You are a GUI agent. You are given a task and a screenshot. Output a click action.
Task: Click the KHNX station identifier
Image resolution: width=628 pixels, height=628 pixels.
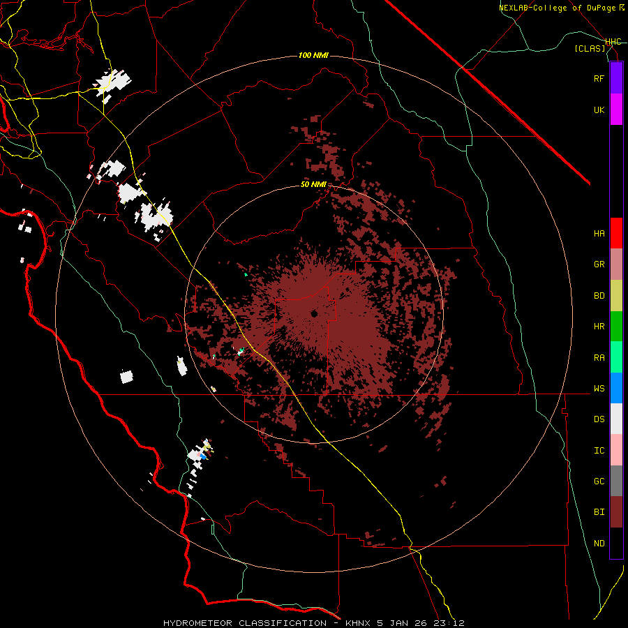coord(359,623)
